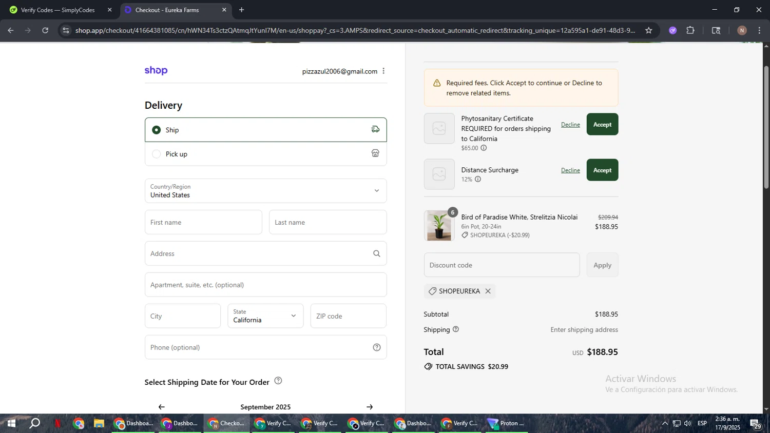Choose the Pick up radio option

[157, 154]
